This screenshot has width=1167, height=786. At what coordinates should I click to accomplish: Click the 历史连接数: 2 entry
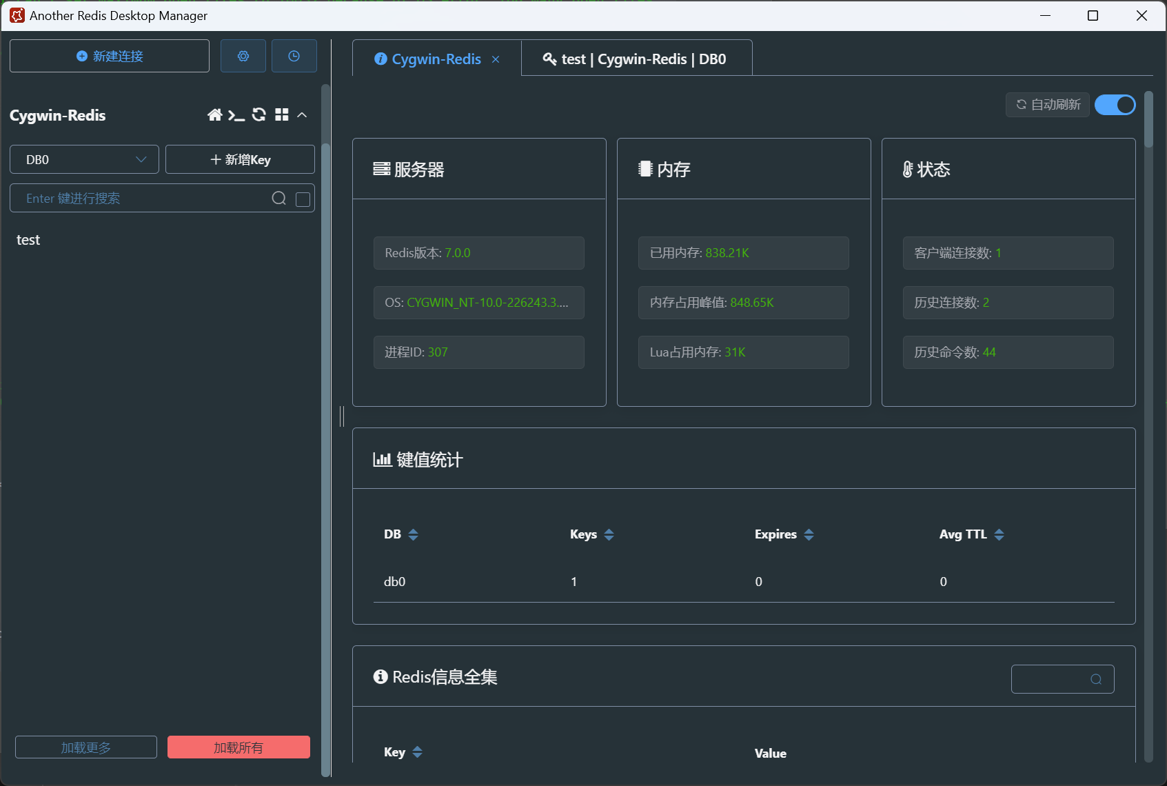[x=1008, y=303]
